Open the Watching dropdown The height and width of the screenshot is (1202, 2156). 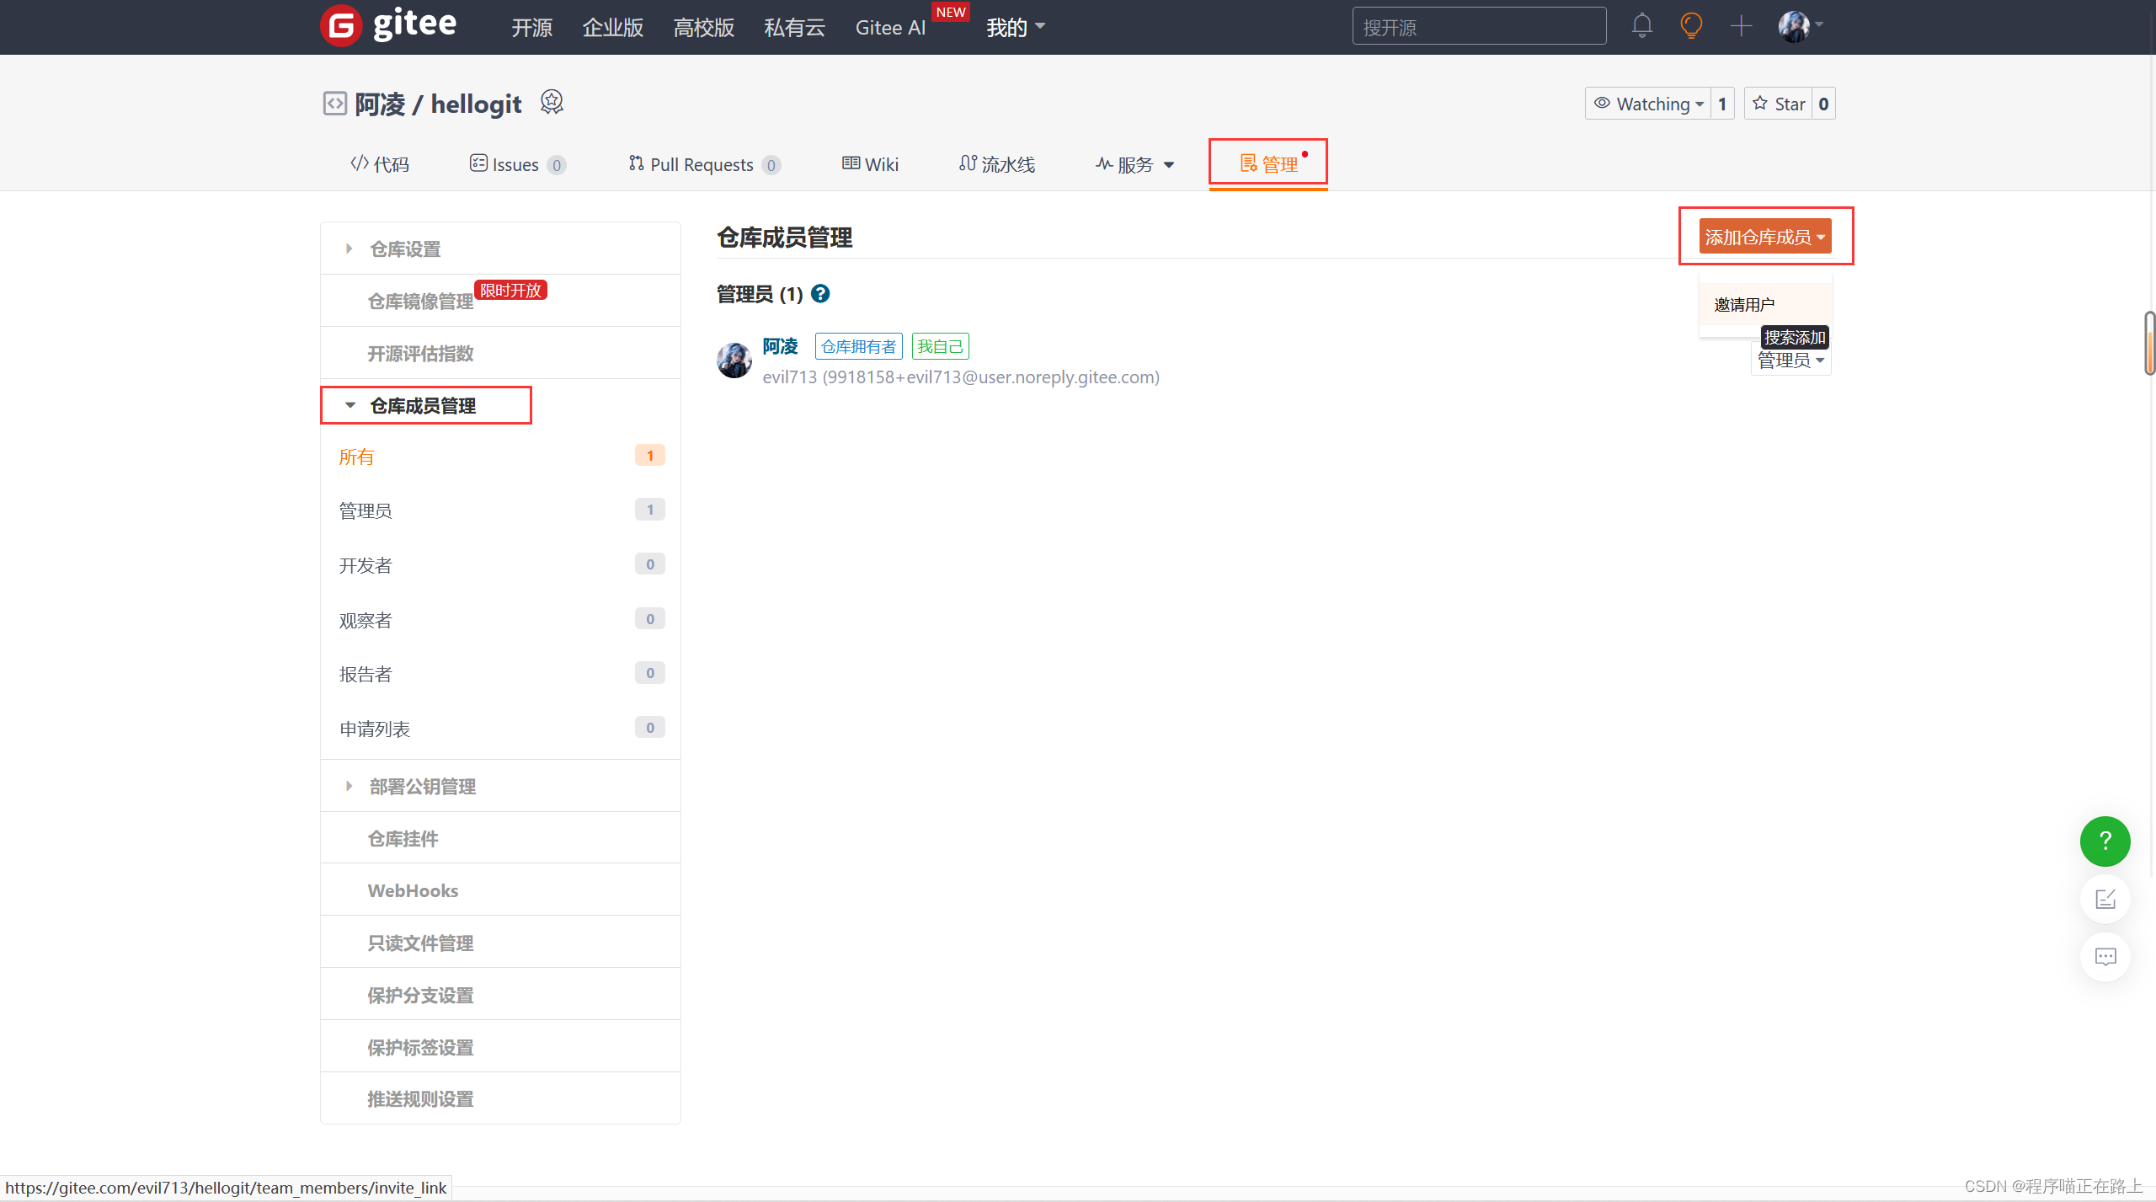pos(1649,104)
